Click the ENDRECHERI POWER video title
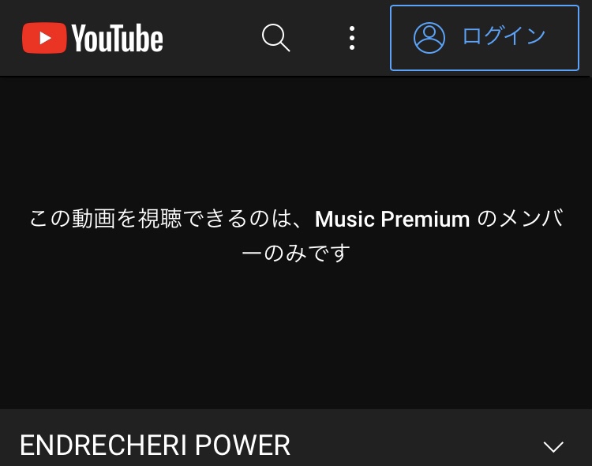This screenshot has width=592, height=466. pyautogui.click(x=155, y=445)
